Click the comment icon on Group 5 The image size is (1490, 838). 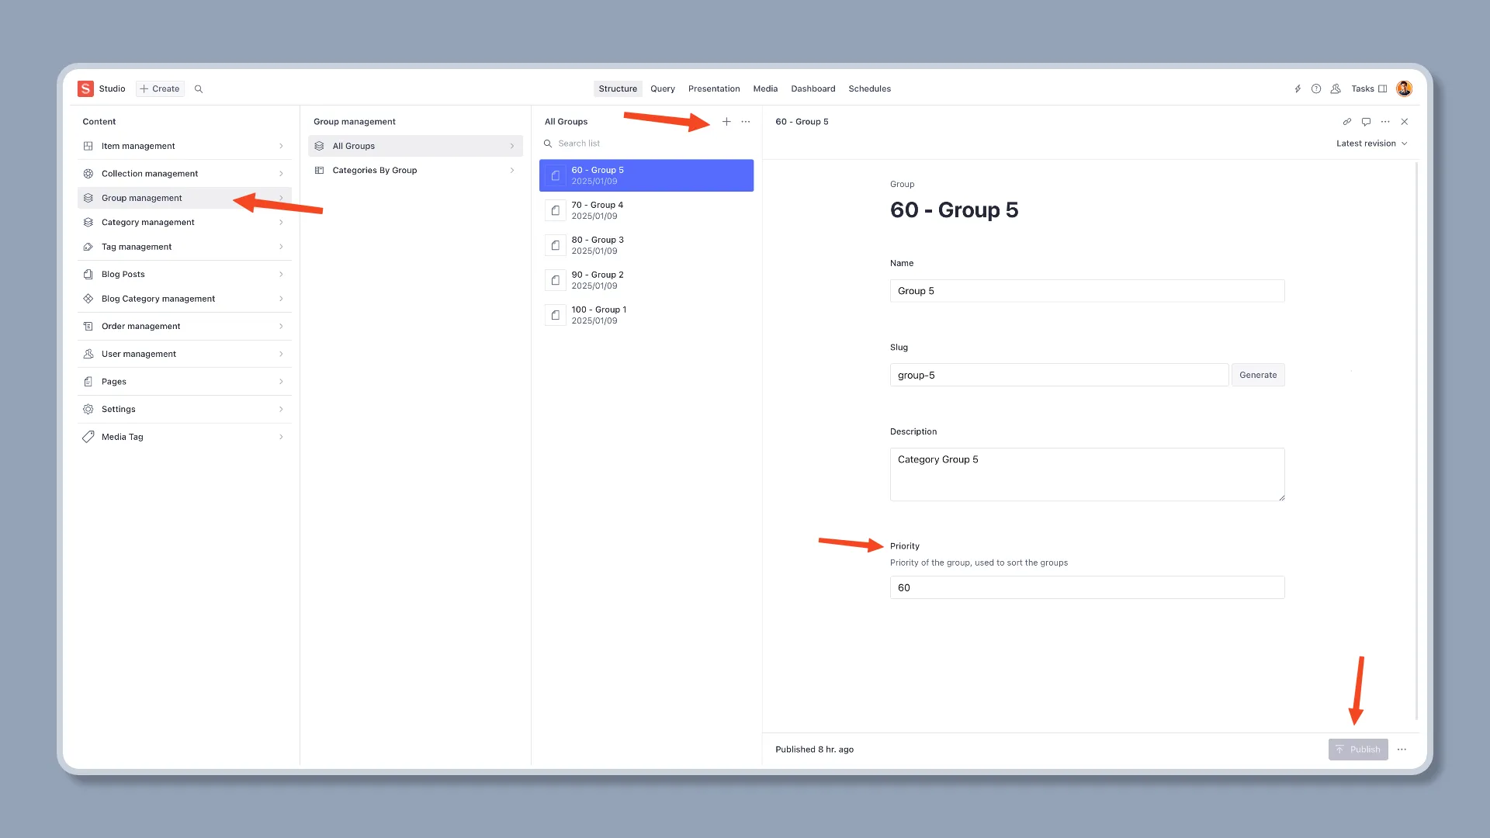pyautogui.click(x=1367, y=122)
